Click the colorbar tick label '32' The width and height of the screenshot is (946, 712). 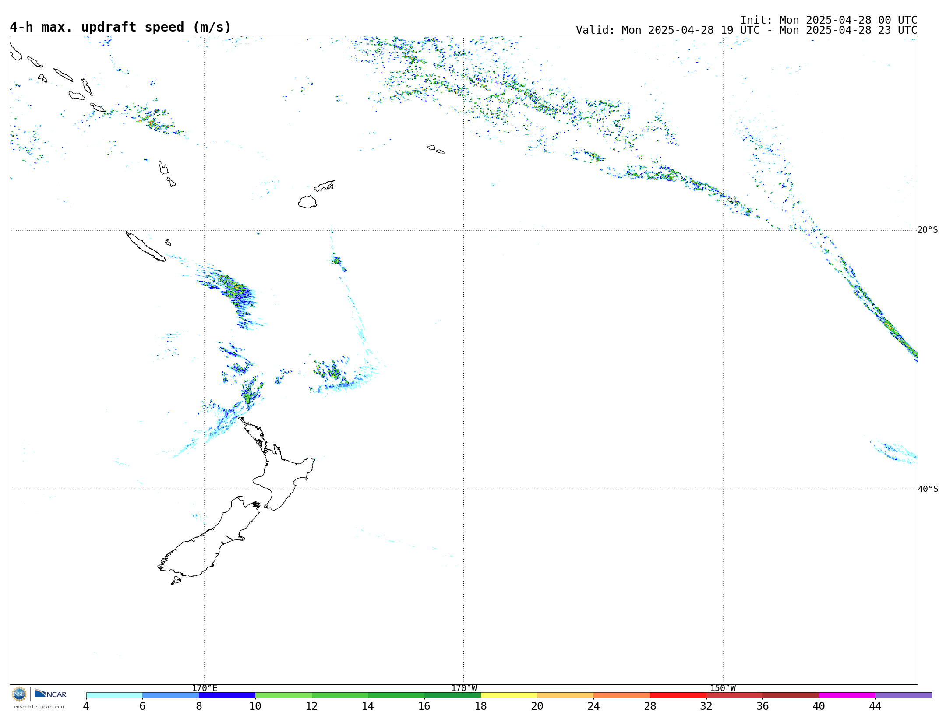point(706,706)
